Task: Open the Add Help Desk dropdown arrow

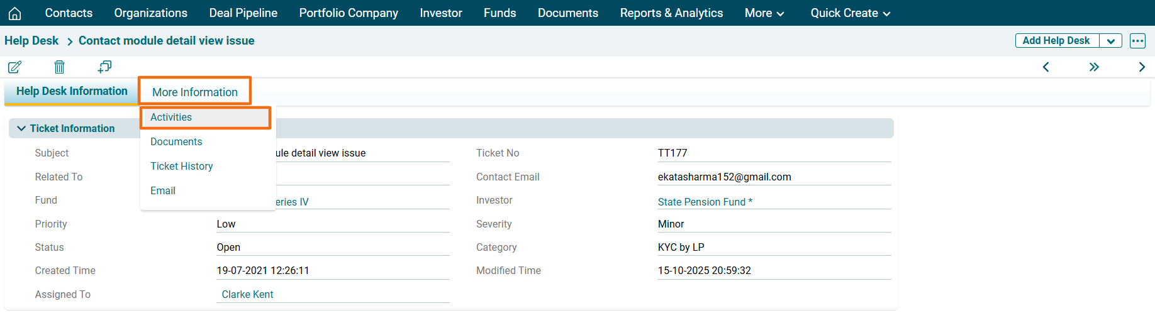Action: tap(1111, 41)
